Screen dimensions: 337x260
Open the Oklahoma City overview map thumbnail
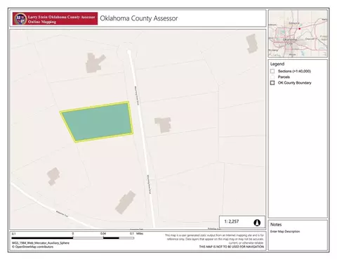[298, 34]
